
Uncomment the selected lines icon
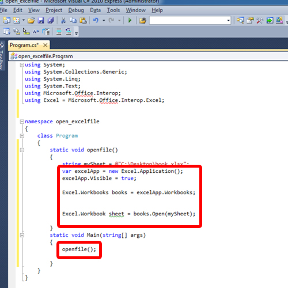(x=69, y=32)
